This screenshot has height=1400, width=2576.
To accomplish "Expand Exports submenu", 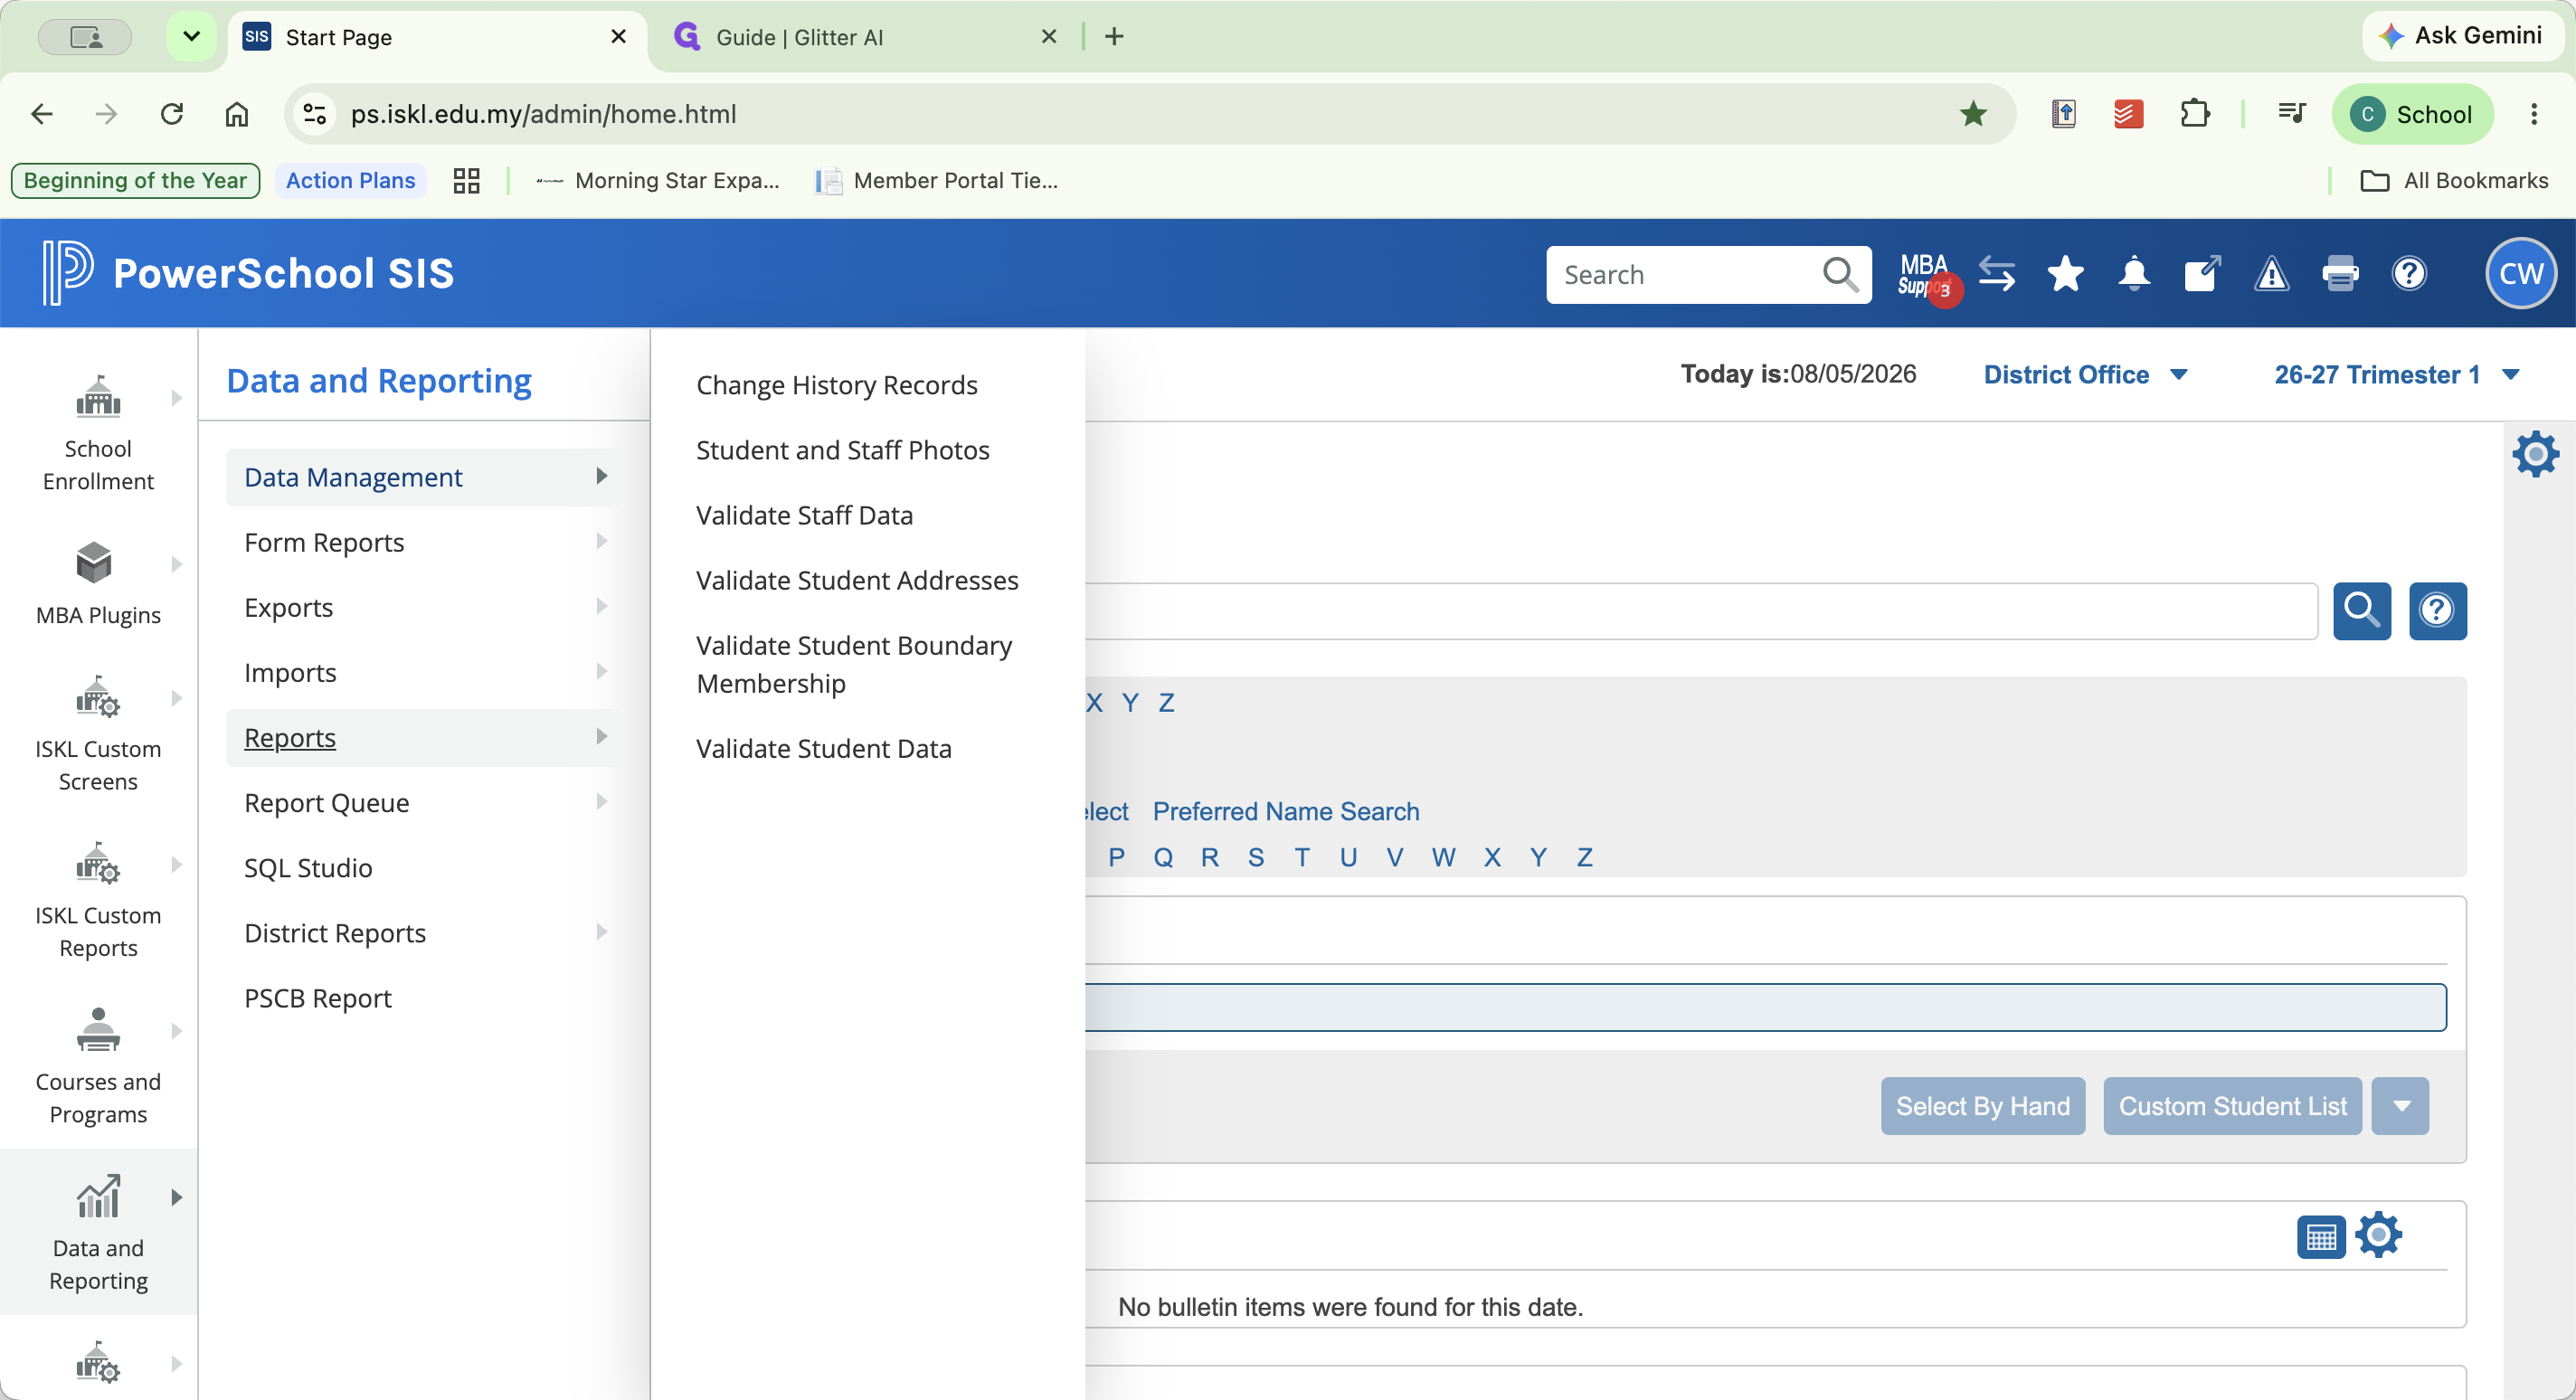I will 423,607.
